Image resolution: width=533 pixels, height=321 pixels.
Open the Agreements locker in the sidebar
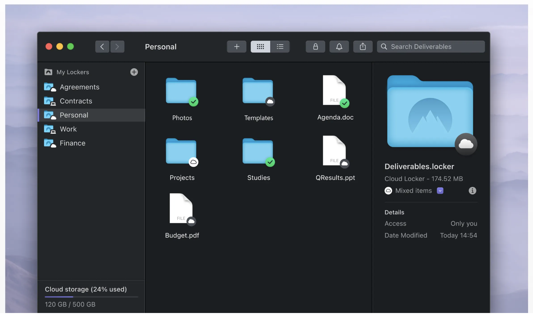coord(91,87)
